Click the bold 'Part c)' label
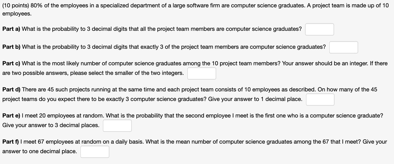The height and width of the screenshot is (164, 394). pyautogui.click(x=11, y=64)
